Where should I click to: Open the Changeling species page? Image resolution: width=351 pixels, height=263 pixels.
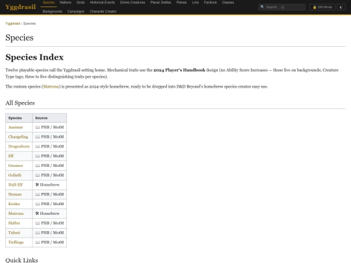(18, 137)
